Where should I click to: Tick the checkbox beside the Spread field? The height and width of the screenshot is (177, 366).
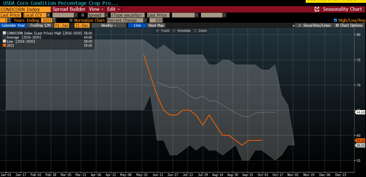click(83, 15)
